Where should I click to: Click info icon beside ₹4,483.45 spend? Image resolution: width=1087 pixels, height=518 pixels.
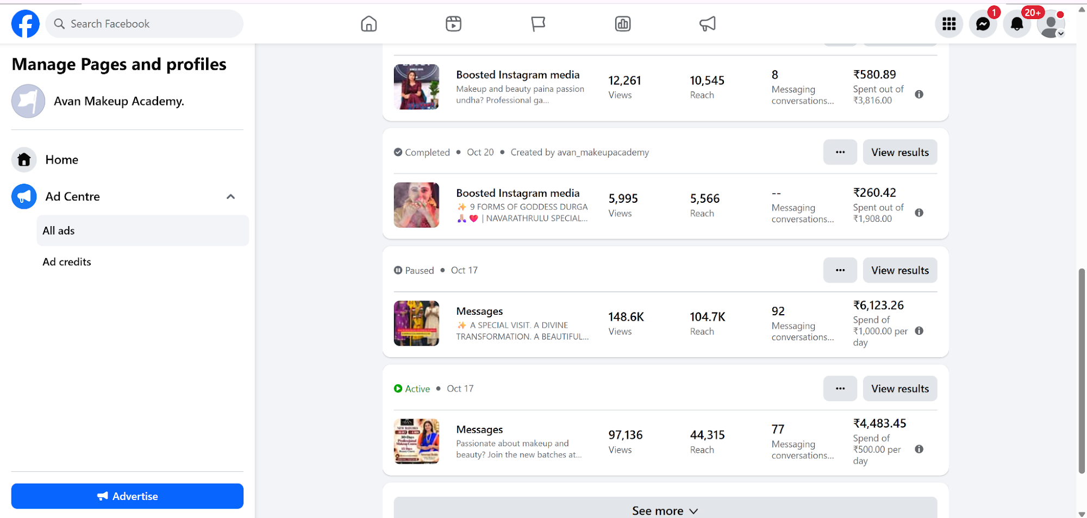pyautogui.click(x=919, y=449)
